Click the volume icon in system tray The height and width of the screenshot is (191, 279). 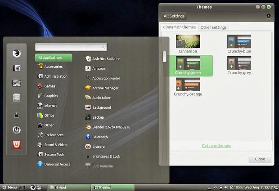[x=226, y=187]
